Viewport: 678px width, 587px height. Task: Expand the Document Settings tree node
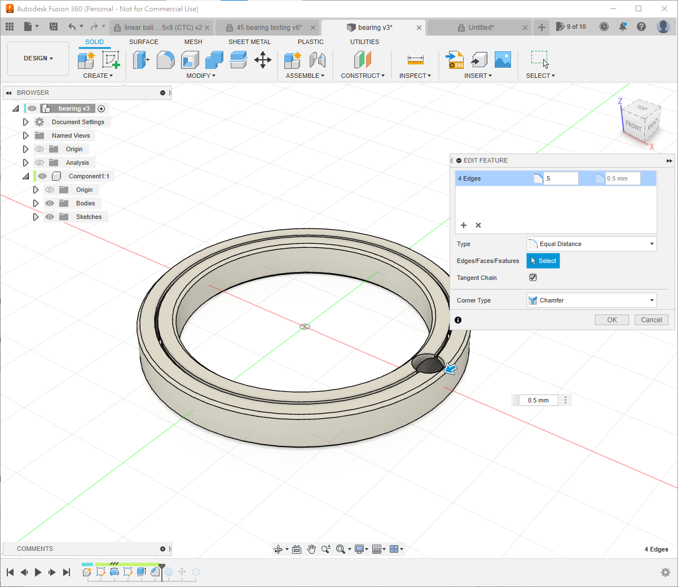[x=25, y=122]
